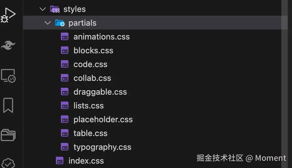Click the styles folder icon
The height and width of the screenshot is (168, 292).
pos(55,9)
